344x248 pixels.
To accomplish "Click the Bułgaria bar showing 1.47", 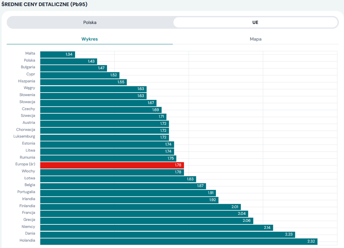I will [74, 68].
